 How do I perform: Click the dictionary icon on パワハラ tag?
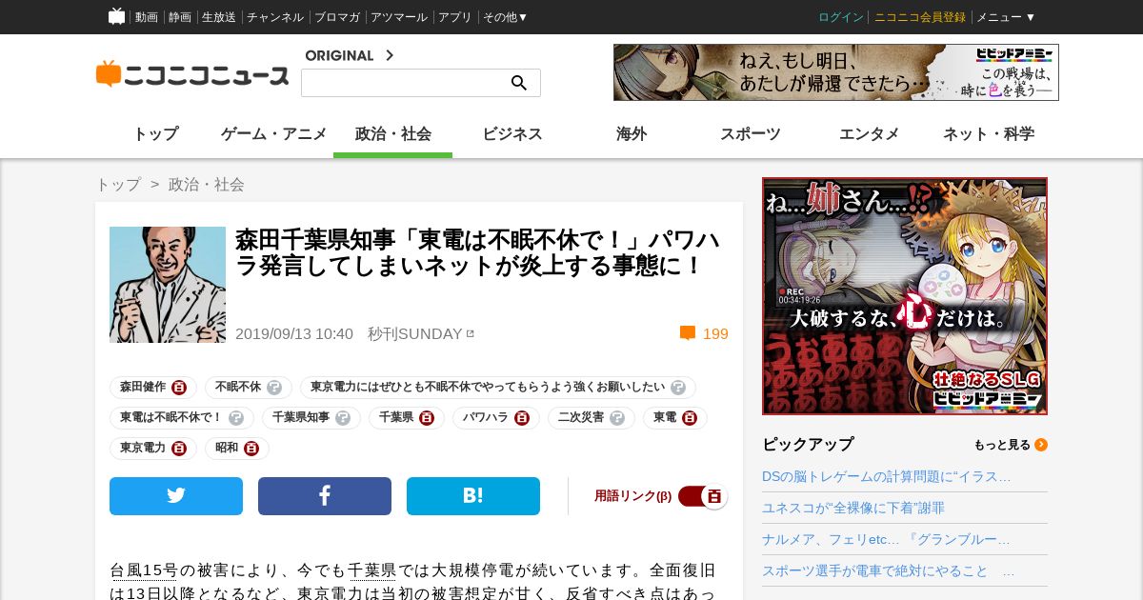pyautogui.click(x=522, y=418)
